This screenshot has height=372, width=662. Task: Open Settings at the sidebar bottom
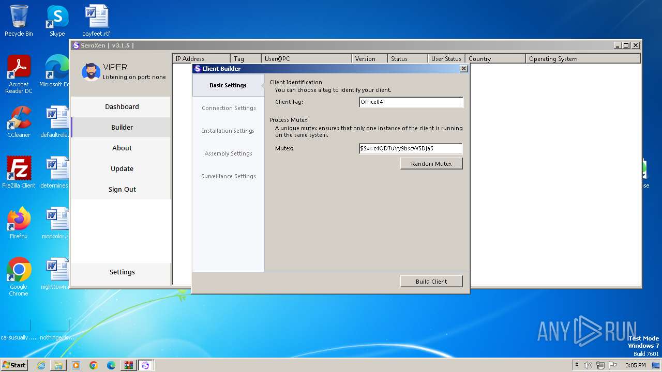click(122, 272)
